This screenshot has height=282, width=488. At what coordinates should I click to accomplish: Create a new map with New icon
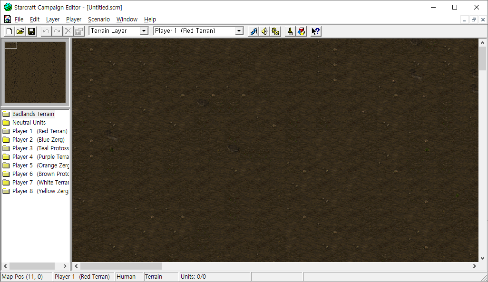tap(10, 31)
